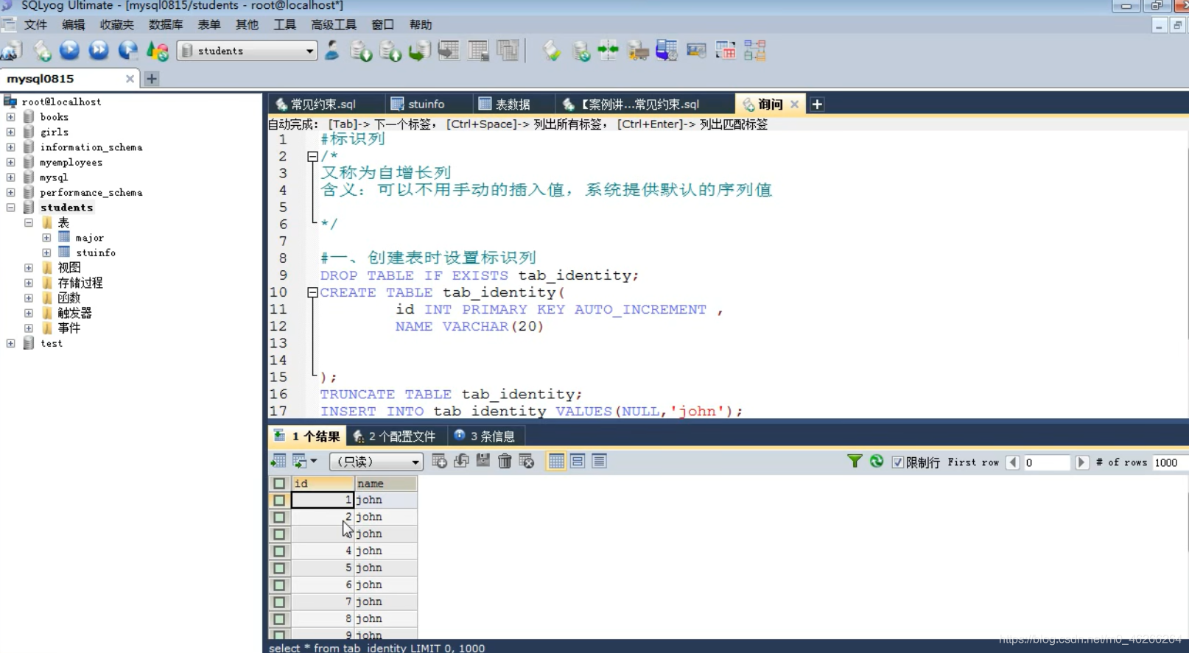Check the row checkbox for id 2
The width and height of the screenshot is (1189, 653).
pos(279,518)
